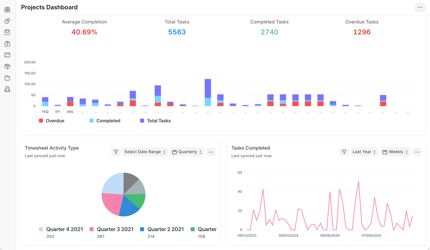The height and width of the screenshot is (250, 430).
Task: Expand the Quarterly interval dropdown
Action: pyautogui.click(x=187, y=152)
